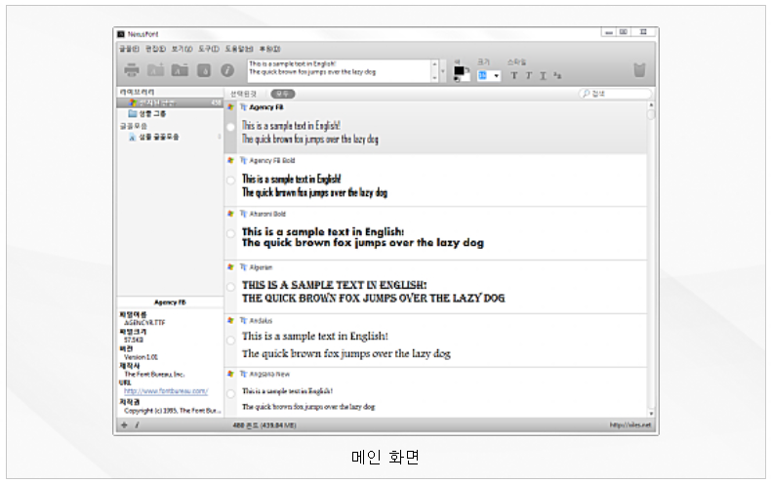The width and height of the screenshot is (771, 483).
Task: Click 'The Font Bureau, Inc.' in font info
Action: 154,375
